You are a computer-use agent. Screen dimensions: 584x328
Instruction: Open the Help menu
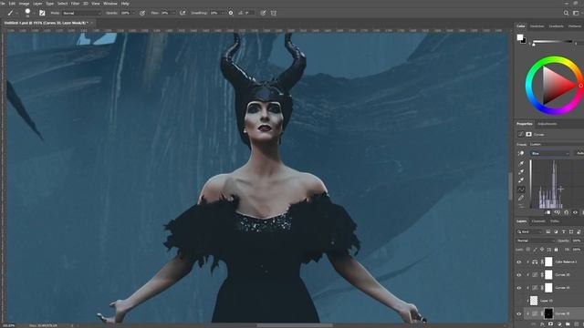tap(125, 4)
